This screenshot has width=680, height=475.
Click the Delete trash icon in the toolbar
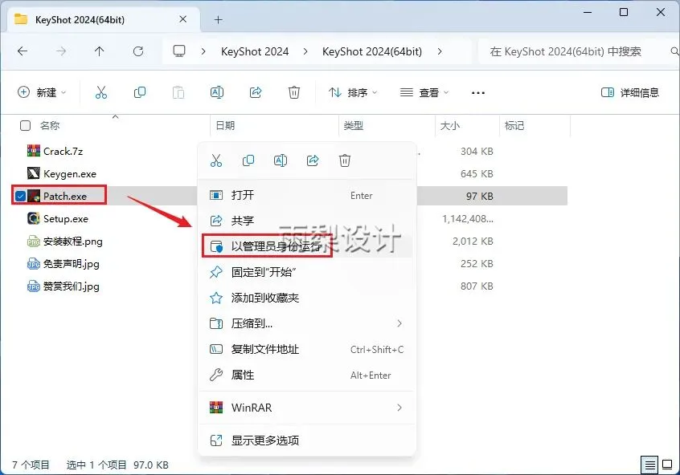point(294,92)
